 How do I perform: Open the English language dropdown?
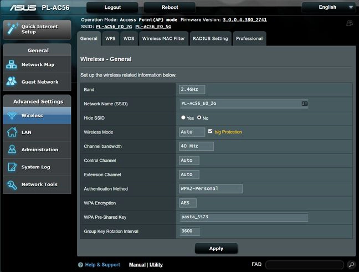click(x=329, y=7)
